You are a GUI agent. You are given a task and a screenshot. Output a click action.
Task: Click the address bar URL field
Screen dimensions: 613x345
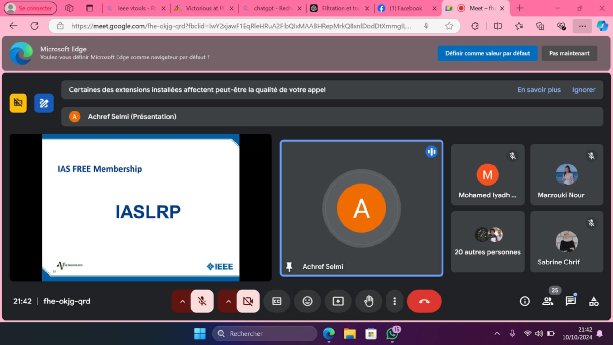point(241,26)
